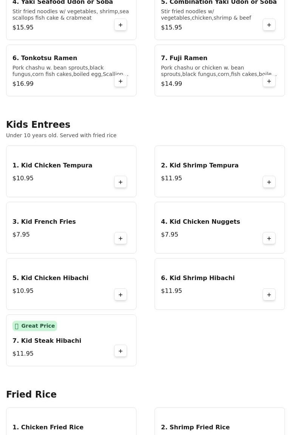Viewport: 291px width, 435px height.
Task: Add Kid French Fries to cart
Action: [x=121, y=238]
